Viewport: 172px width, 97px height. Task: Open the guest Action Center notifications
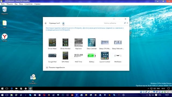point(169,89)
